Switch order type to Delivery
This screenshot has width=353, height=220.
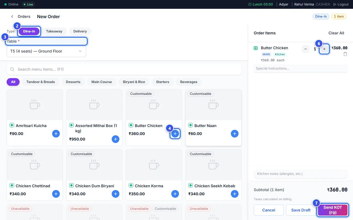[x=80, y=31]
